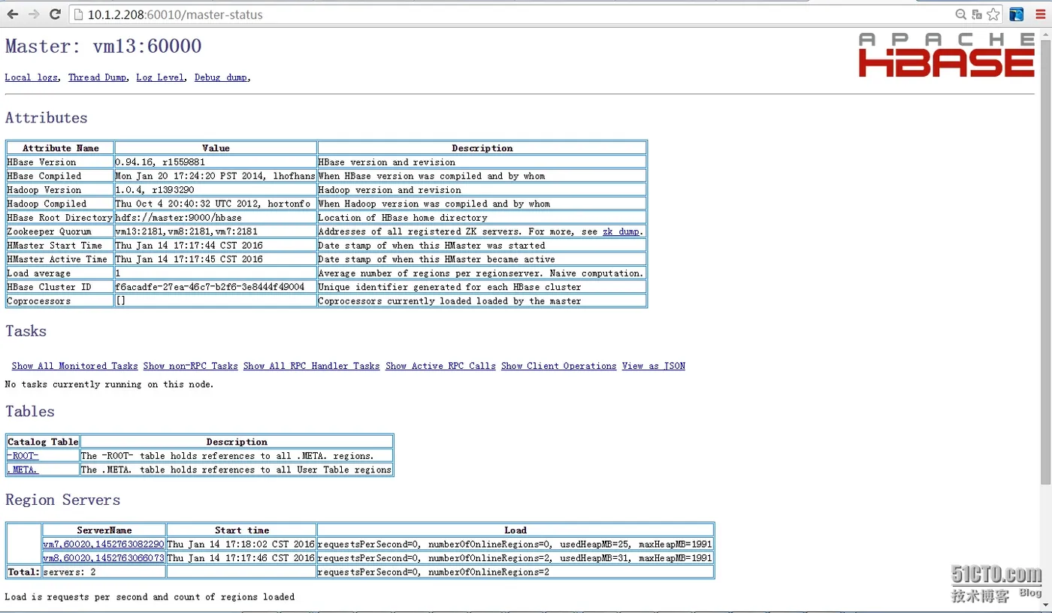Click the zoom magnifier icon in the address bar
This screenshot has width=1052, height=613.
[x=961, y=14]
